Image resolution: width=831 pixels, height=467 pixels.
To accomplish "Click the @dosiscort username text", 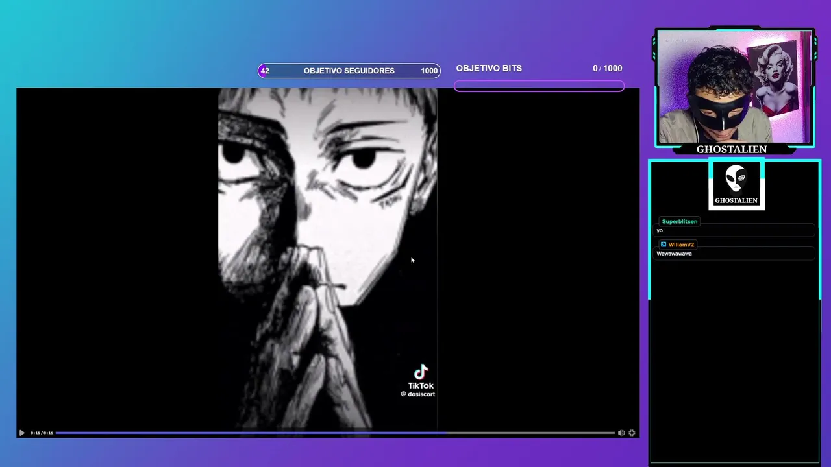I will pos(417,394).
